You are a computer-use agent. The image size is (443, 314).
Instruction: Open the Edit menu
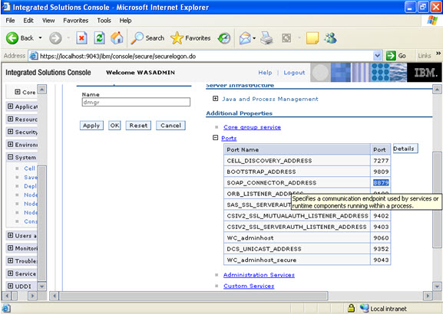(28, 21)
